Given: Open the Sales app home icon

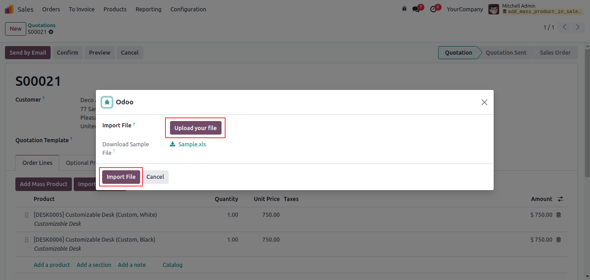Looking at the screenshot, I should [9, 9].
